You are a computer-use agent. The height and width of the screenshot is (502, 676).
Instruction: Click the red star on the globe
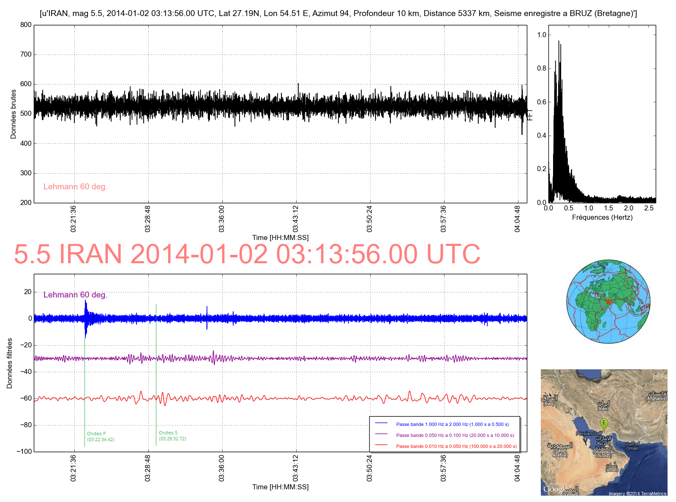coord(608,301)
